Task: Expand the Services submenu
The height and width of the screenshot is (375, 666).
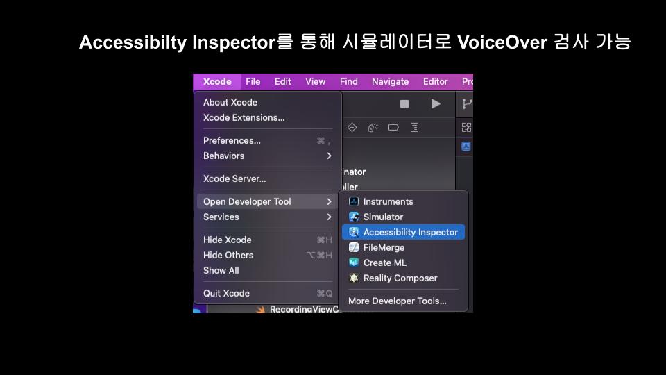Action: pyautogui.click(x=268, y=217)
